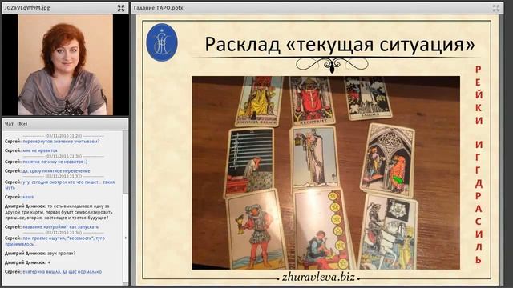The height and width of the screenshot is (288, 513).
Task: Click the 03/11/2016 21:28 chat timestamp
Action: click(63, 136)
